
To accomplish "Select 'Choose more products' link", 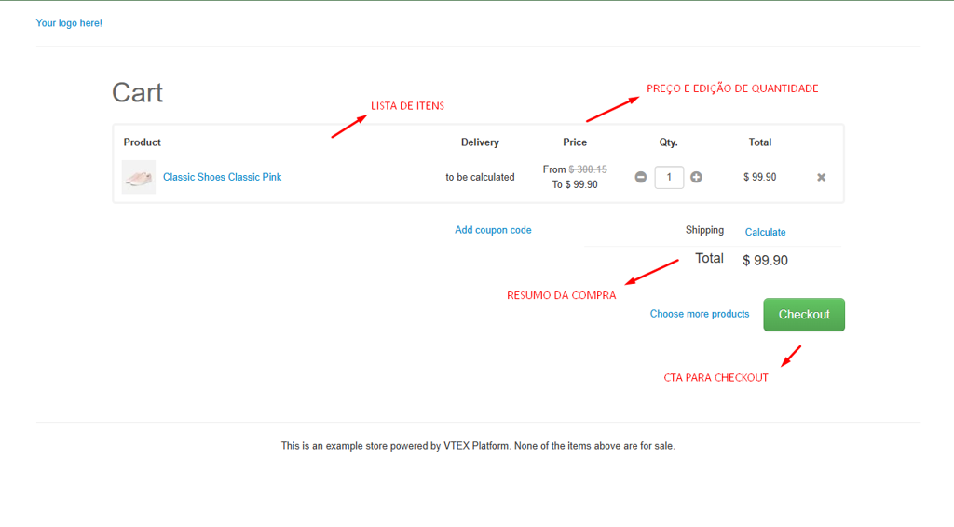I will (x=699, y=314).
